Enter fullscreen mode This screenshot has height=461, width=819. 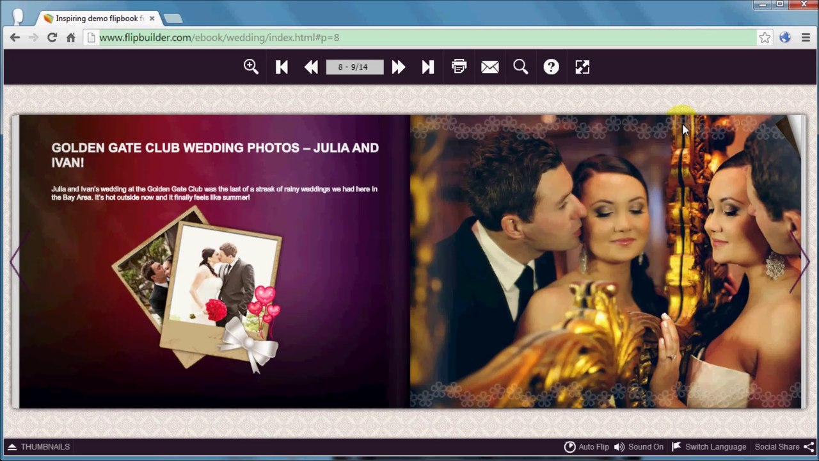[x=582, y=67]
